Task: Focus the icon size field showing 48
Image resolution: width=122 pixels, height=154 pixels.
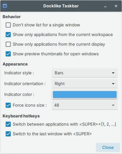Action: click(81, 105)
